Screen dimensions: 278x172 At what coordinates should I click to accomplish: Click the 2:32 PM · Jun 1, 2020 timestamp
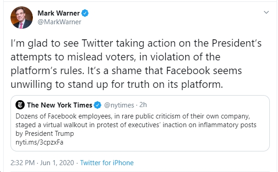pyautogui.click(x=42, y=162)
